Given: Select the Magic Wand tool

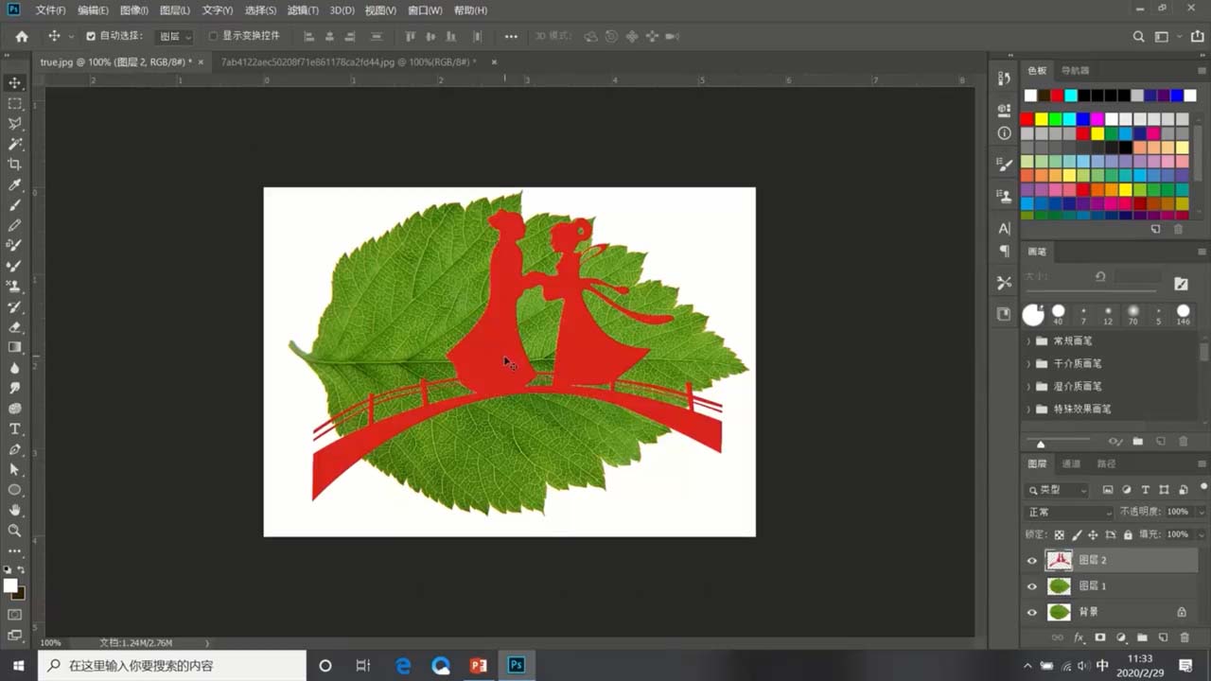Looking at the screenshot, I should [15, 144].
